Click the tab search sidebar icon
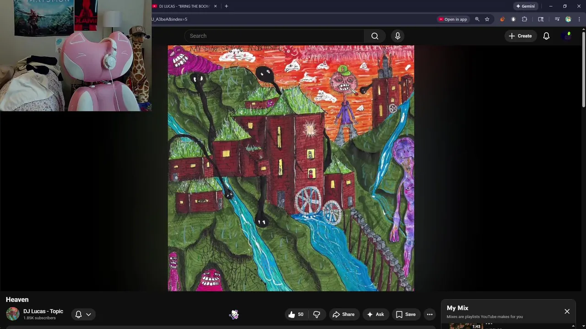 [x=541, y=19]
